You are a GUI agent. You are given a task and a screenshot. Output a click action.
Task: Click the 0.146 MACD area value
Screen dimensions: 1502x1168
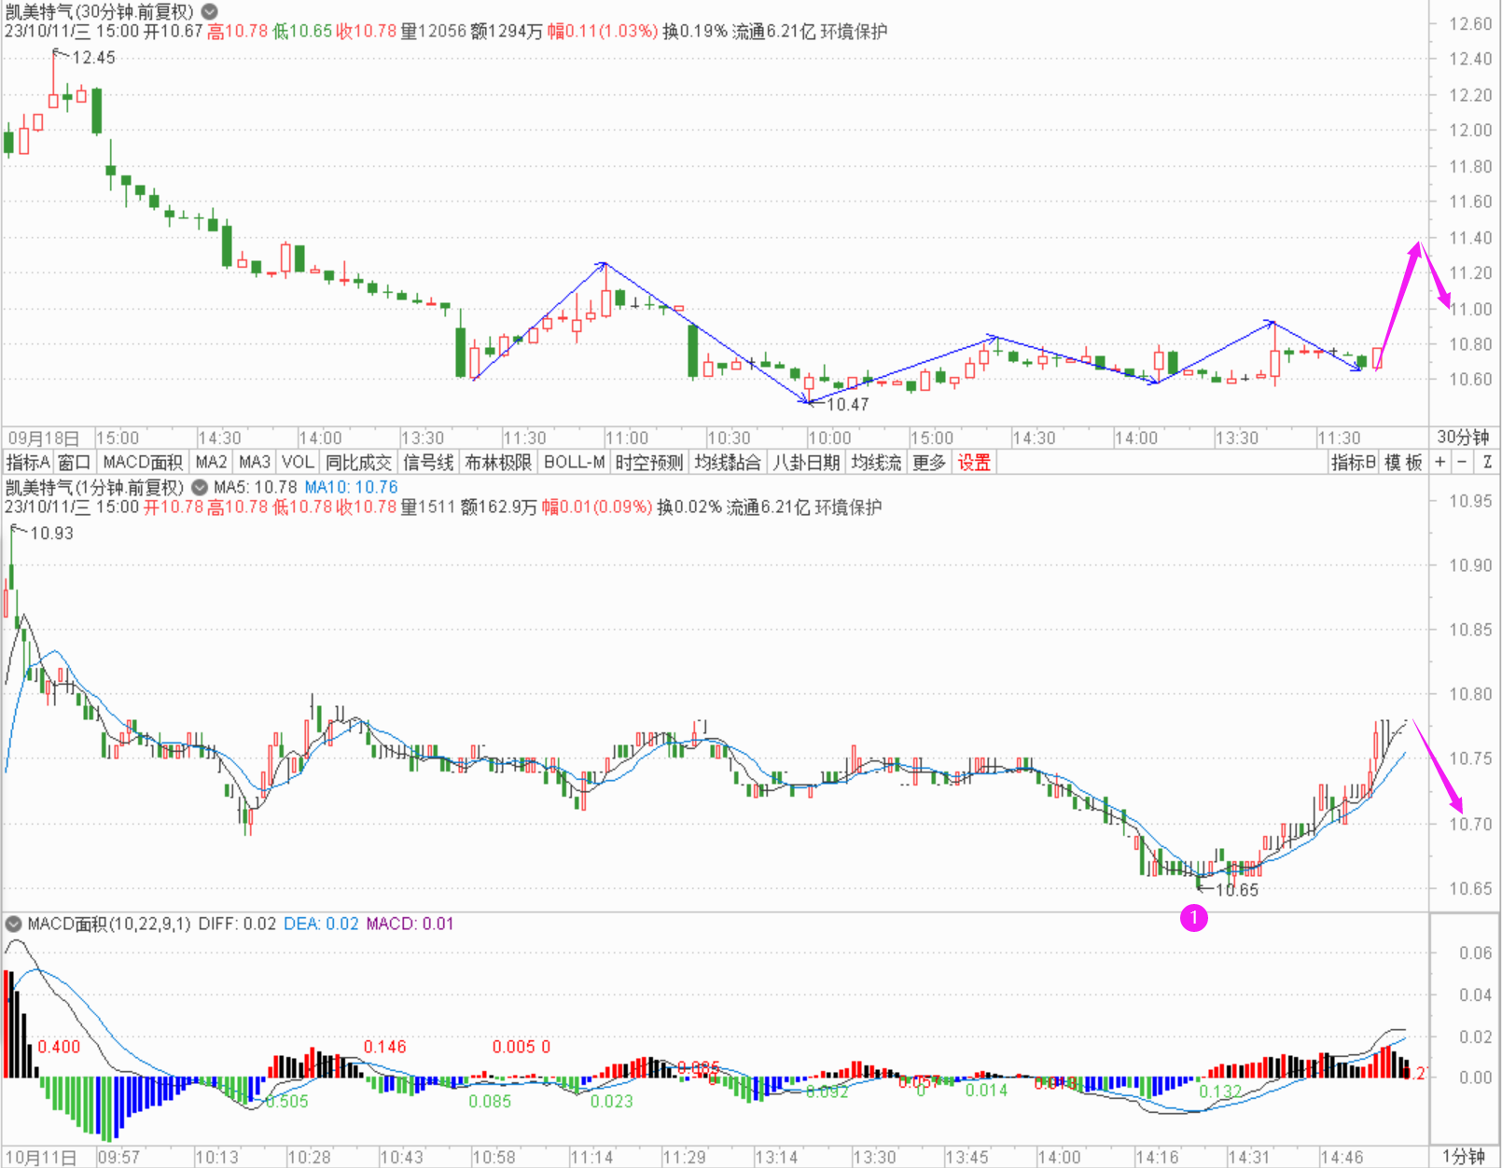(385, 1047)
